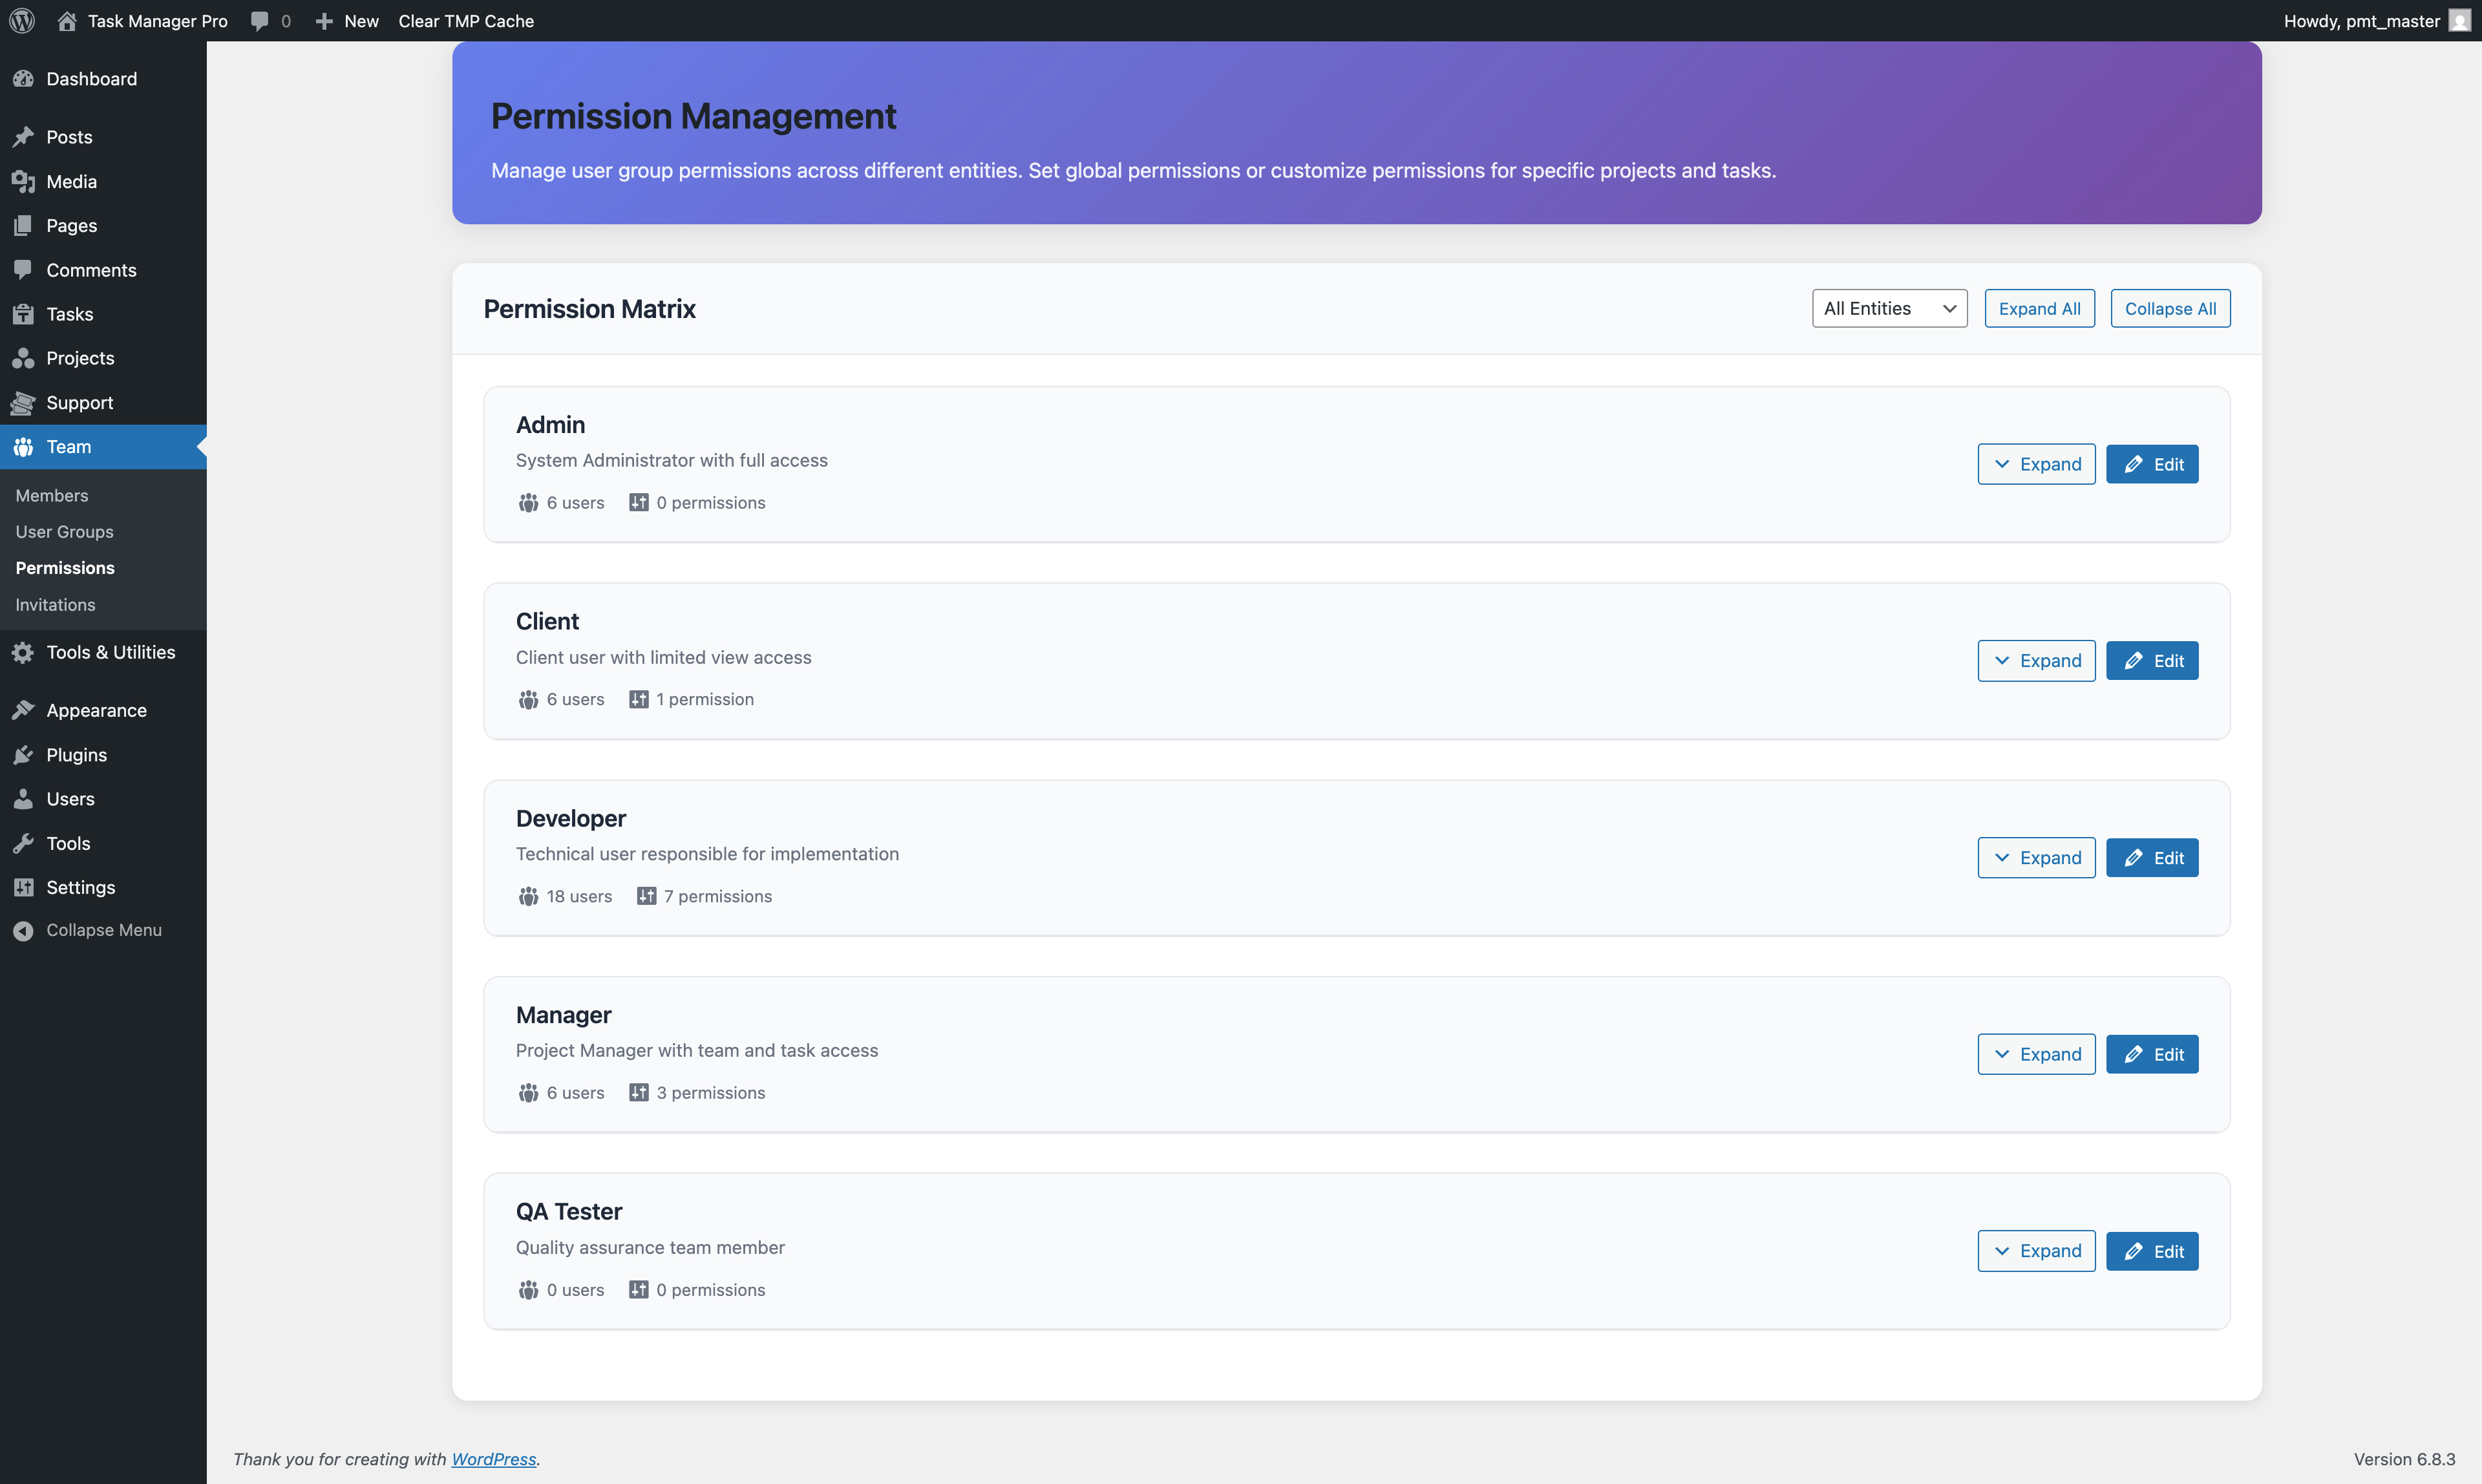Viewport: 2482px width, 1484px height.
Task: Click Clear TMP Cache in the admin bar
Action: point(465,20)
